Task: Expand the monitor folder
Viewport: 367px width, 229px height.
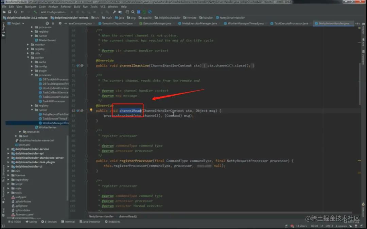Action: (x=28, y=45)
